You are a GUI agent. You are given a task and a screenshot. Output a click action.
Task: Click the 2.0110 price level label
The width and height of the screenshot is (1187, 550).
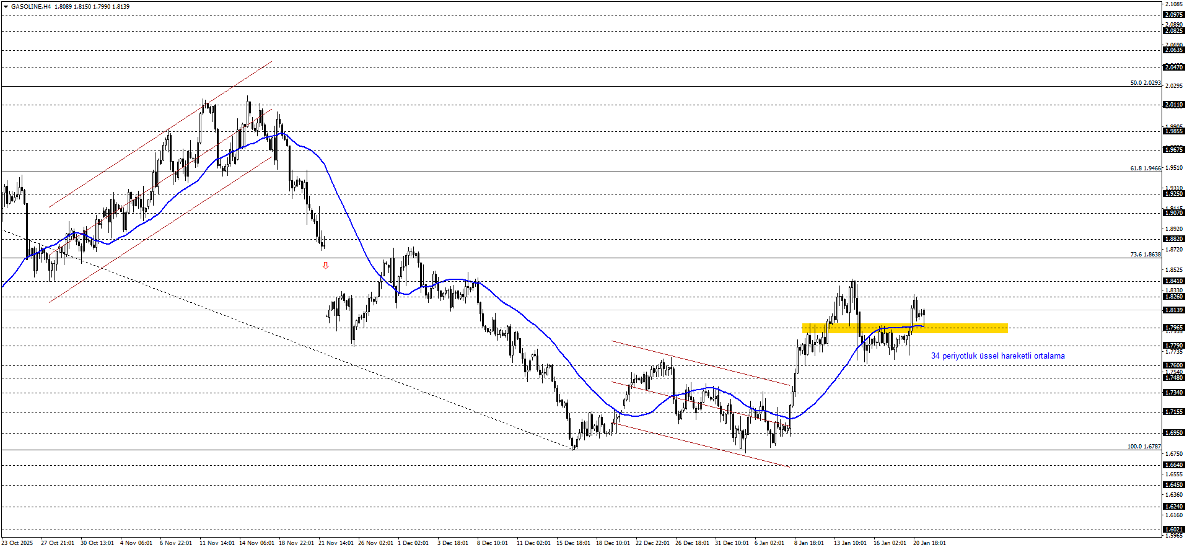(1174, 105)
